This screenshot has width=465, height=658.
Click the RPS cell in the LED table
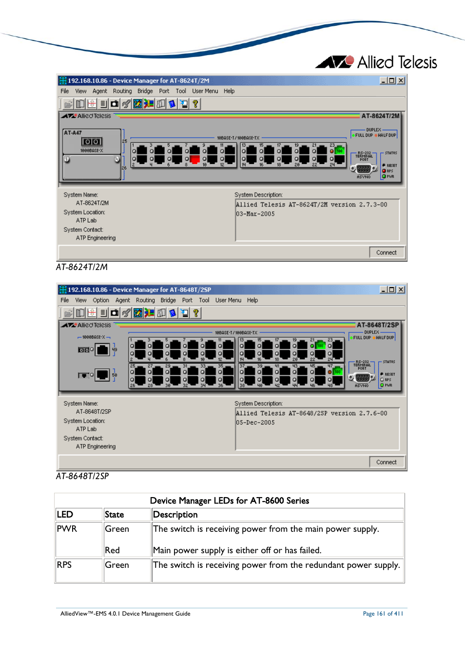[x=79, y=570]
